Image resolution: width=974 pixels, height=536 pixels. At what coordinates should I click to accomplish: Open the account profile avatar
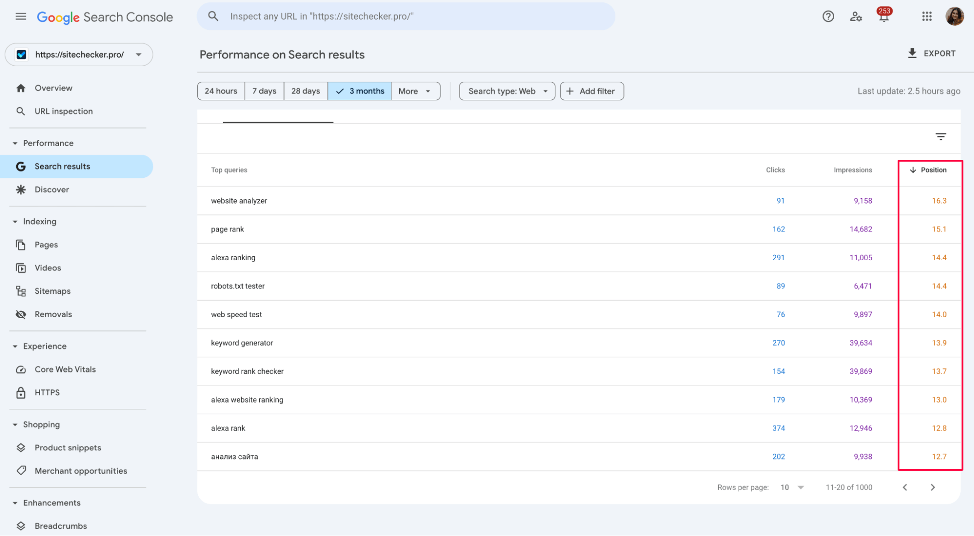coord(954,17)
